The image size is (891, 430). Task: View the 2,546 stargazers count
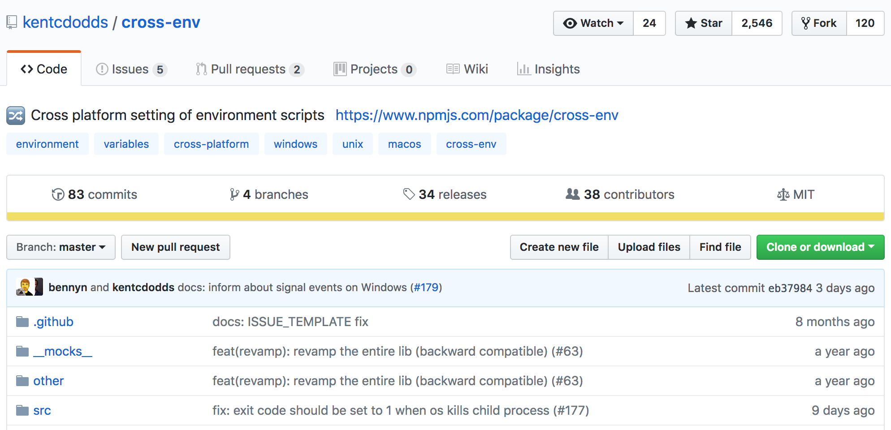click(757, 23)
